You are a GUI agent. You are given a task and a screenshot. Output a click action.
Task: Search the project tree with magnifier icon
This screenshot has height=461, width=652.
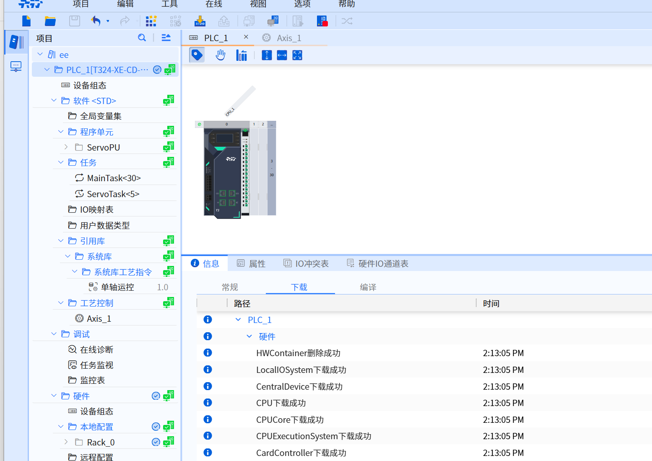point(142,38)
